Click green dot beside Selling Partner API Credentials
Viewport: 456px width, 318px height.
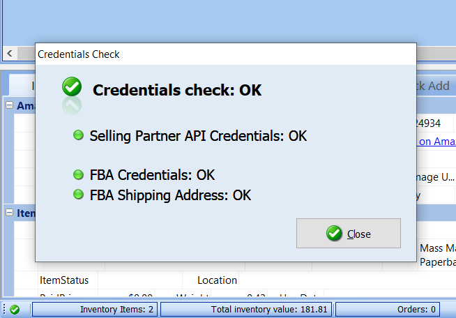[x=78, y=135]
